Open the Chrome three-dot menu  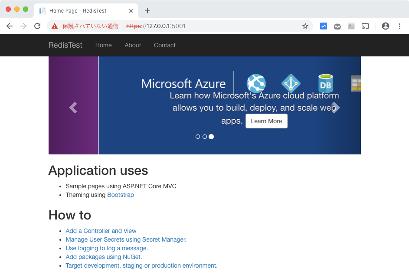click(399, 26)
